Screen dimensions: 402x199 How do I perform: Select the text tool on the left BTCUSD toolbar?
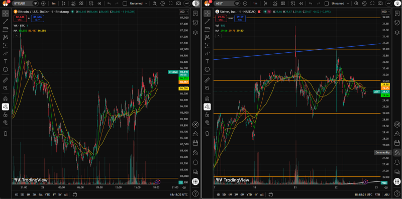point(6,61)
